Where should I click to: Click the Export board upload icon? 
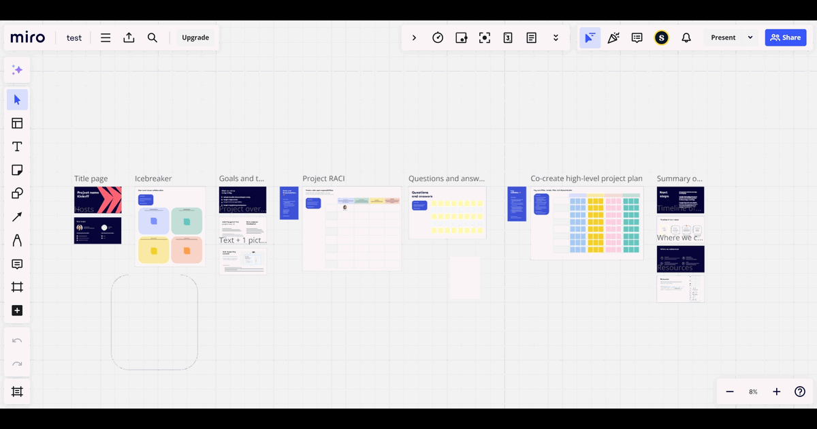pos(129,37)
